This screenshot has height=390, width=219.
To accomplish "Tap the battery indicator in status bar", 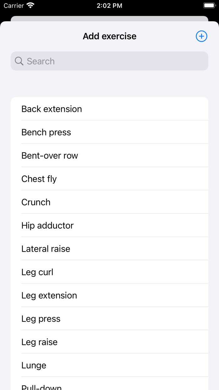I will (209, 6).
